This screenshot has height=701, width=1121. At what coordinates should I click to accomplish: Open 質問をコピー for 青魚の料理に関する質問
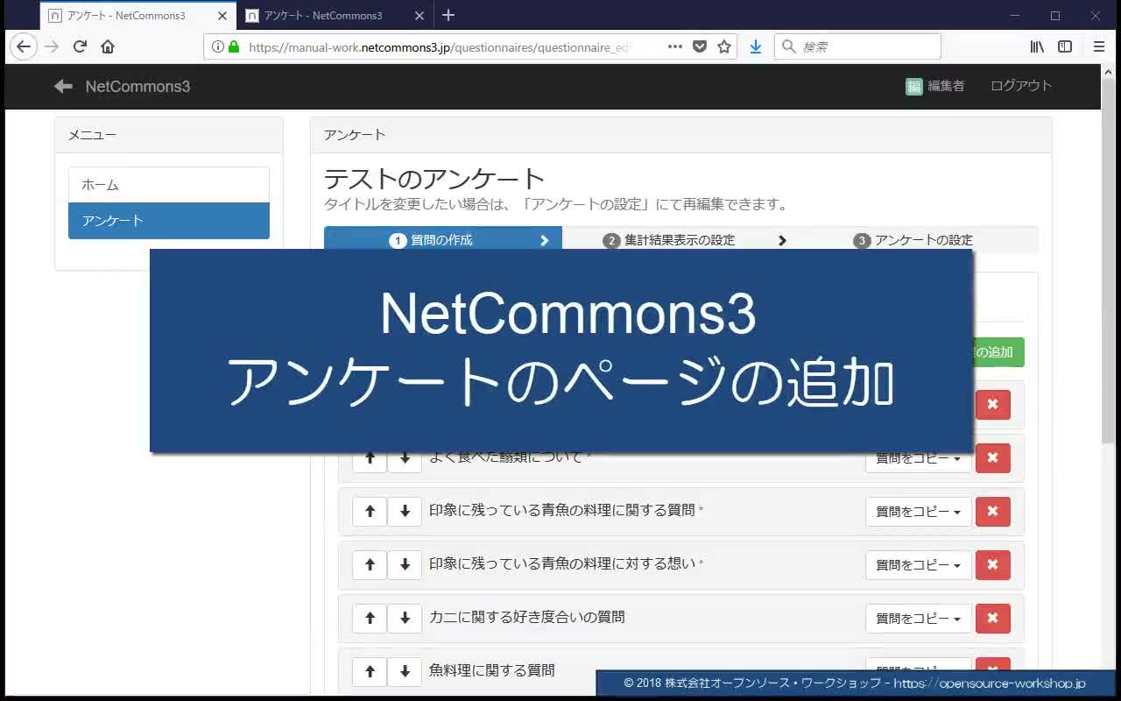tap(919, 512)
